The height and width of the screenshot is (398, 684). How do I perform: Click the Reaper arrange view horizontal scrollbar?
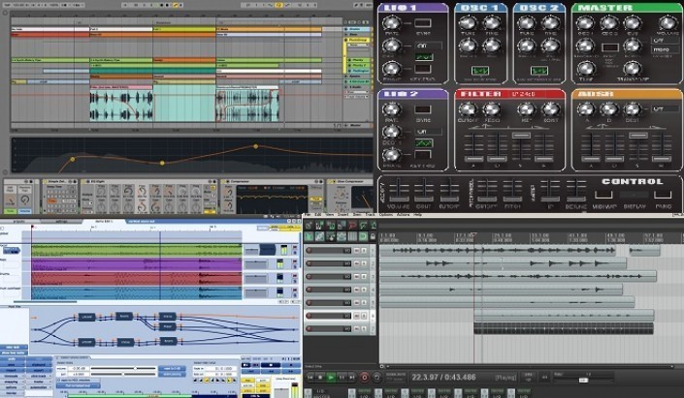click(x=528, y=367)
